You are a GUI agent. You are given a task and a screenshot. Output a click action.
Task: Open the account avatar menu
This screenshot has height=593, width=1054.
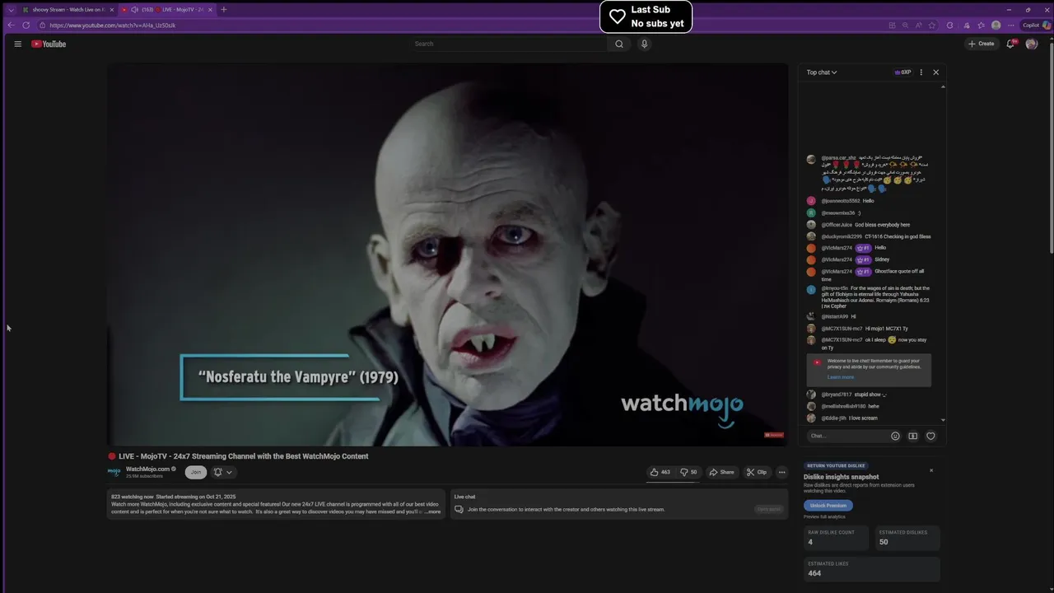point(1032,44)
